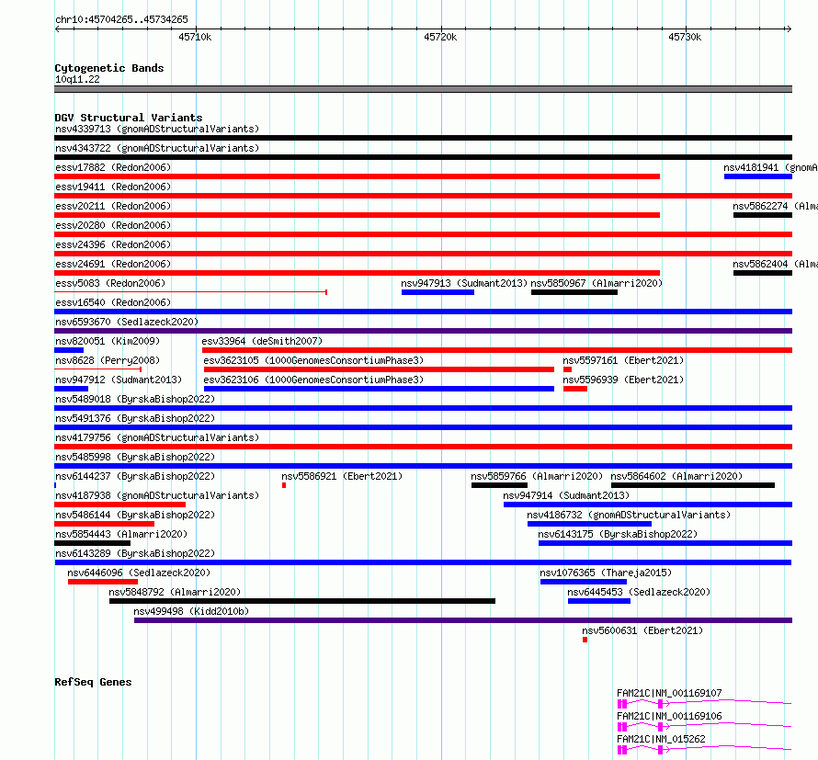Open essv16540 (Redon2006) variant
Image resolution: width=818 pixels, height=760 pixels.
coord(113,302)
